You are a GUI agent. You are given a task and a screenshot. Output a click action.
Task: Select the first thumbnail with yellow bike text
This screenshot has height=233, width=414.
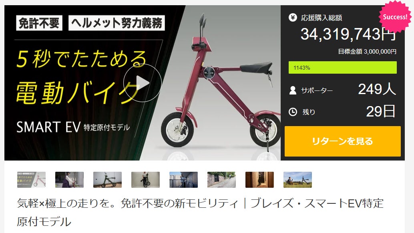coord(31,180)
